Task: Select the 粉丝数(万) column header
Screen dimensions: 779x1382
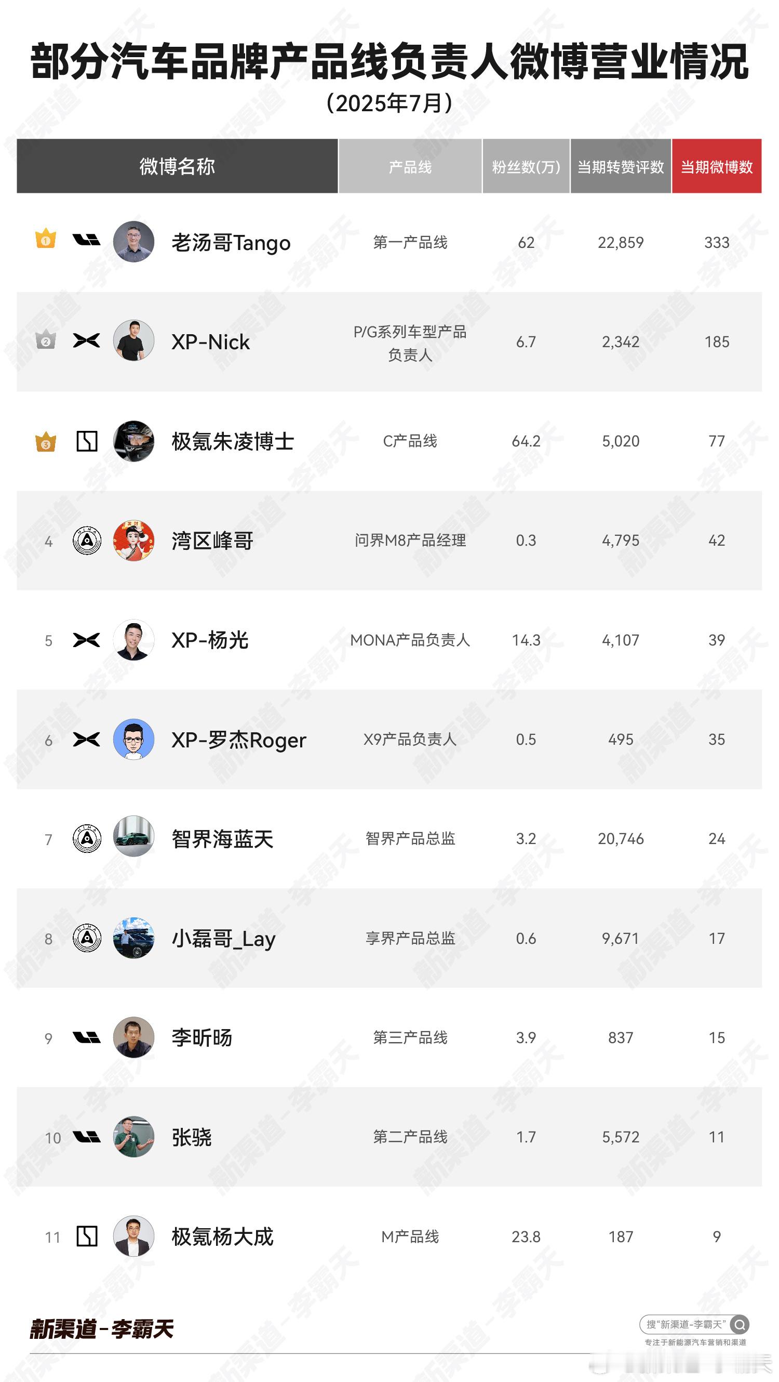Action: click(526, 166)
